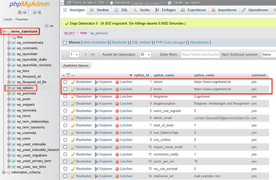Click the copy icon in the home row
Viewport: 276px width, 180px height.
click(x=96, y=89)
